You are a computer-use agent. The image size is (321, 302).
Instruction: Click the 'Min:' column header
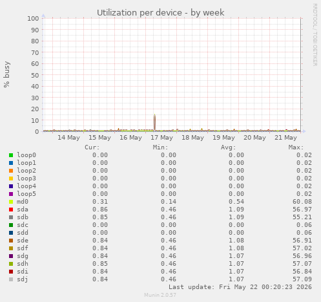[x=160, y=147]
